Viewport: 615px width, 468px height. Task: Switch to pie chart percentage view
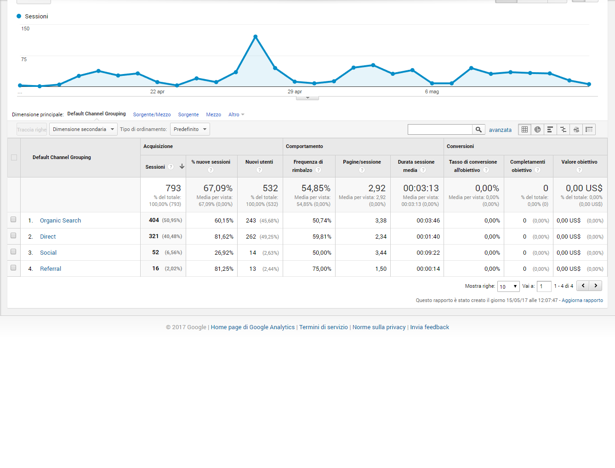pos(537,130)
